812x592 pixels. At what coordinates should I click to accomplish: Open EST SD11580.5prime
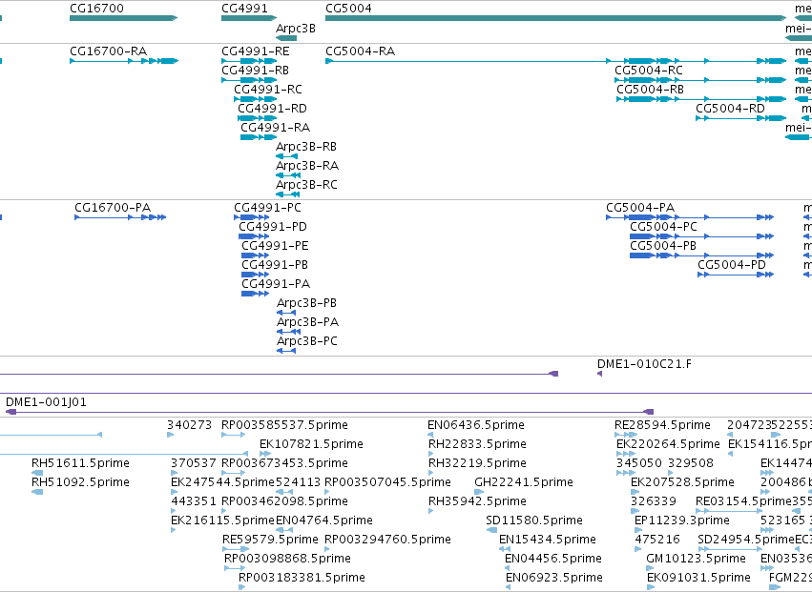(x=491, y=530)
